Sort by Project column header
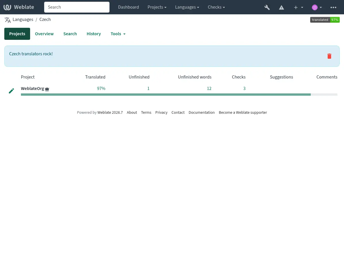Image resolution: width=344 pixels, height=263 pixels. (x=28, y=77)
